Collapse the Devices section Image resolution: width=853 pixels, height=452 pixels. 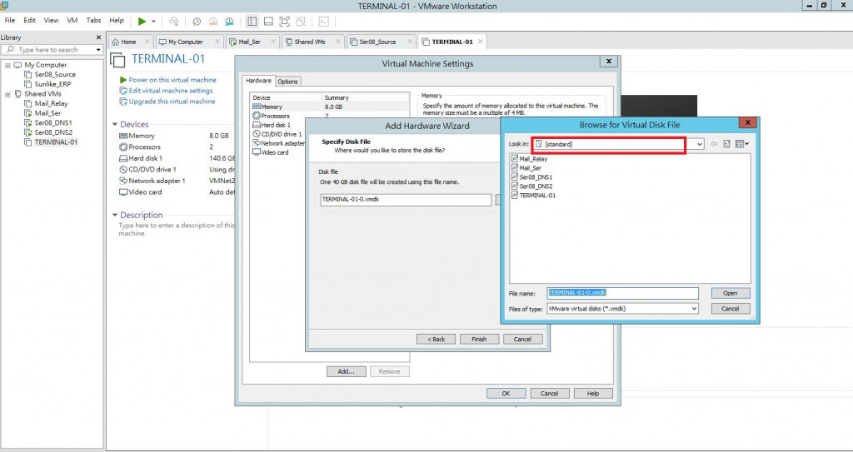(x=115, y=125)
